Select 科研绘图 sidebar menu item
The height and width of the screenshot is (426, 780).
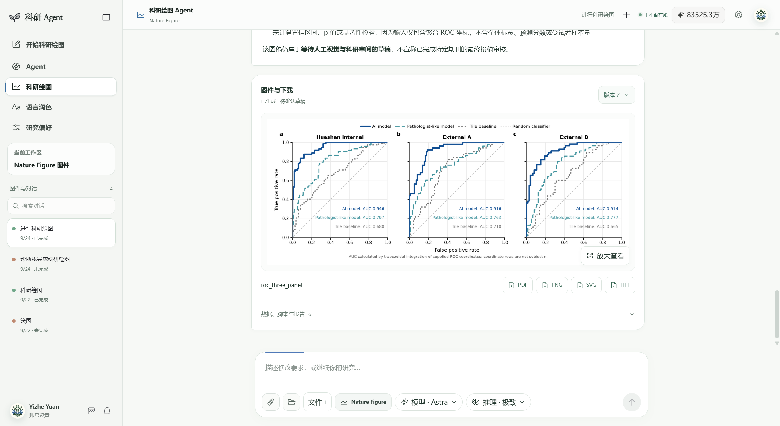pyautogui.click(x=61, y=87)
